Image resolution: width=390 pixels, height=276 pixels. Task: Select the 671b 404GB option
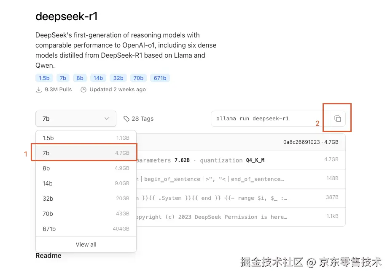pyautogui.click(x=86, y=228)
